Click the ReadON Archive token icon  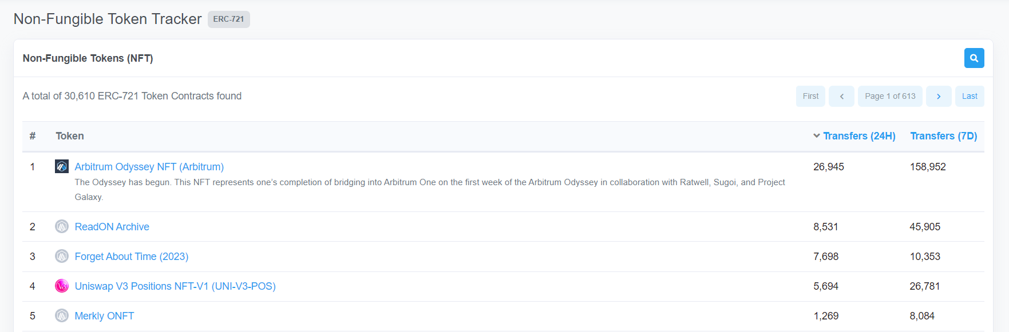click(x=62, y=226)
